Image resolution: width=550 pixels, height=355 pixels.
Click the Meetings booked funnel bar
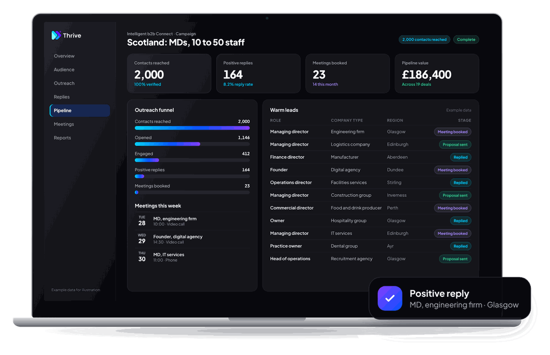click(192, 192)
